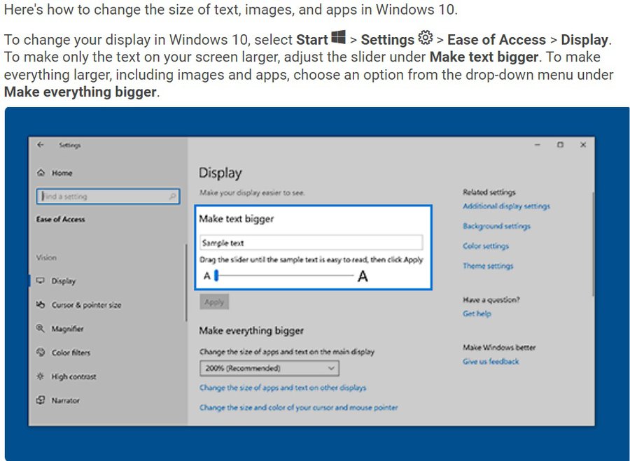Click the Related settings label
The height and width of the screenshot is (461, 630).
click(489, 192)
